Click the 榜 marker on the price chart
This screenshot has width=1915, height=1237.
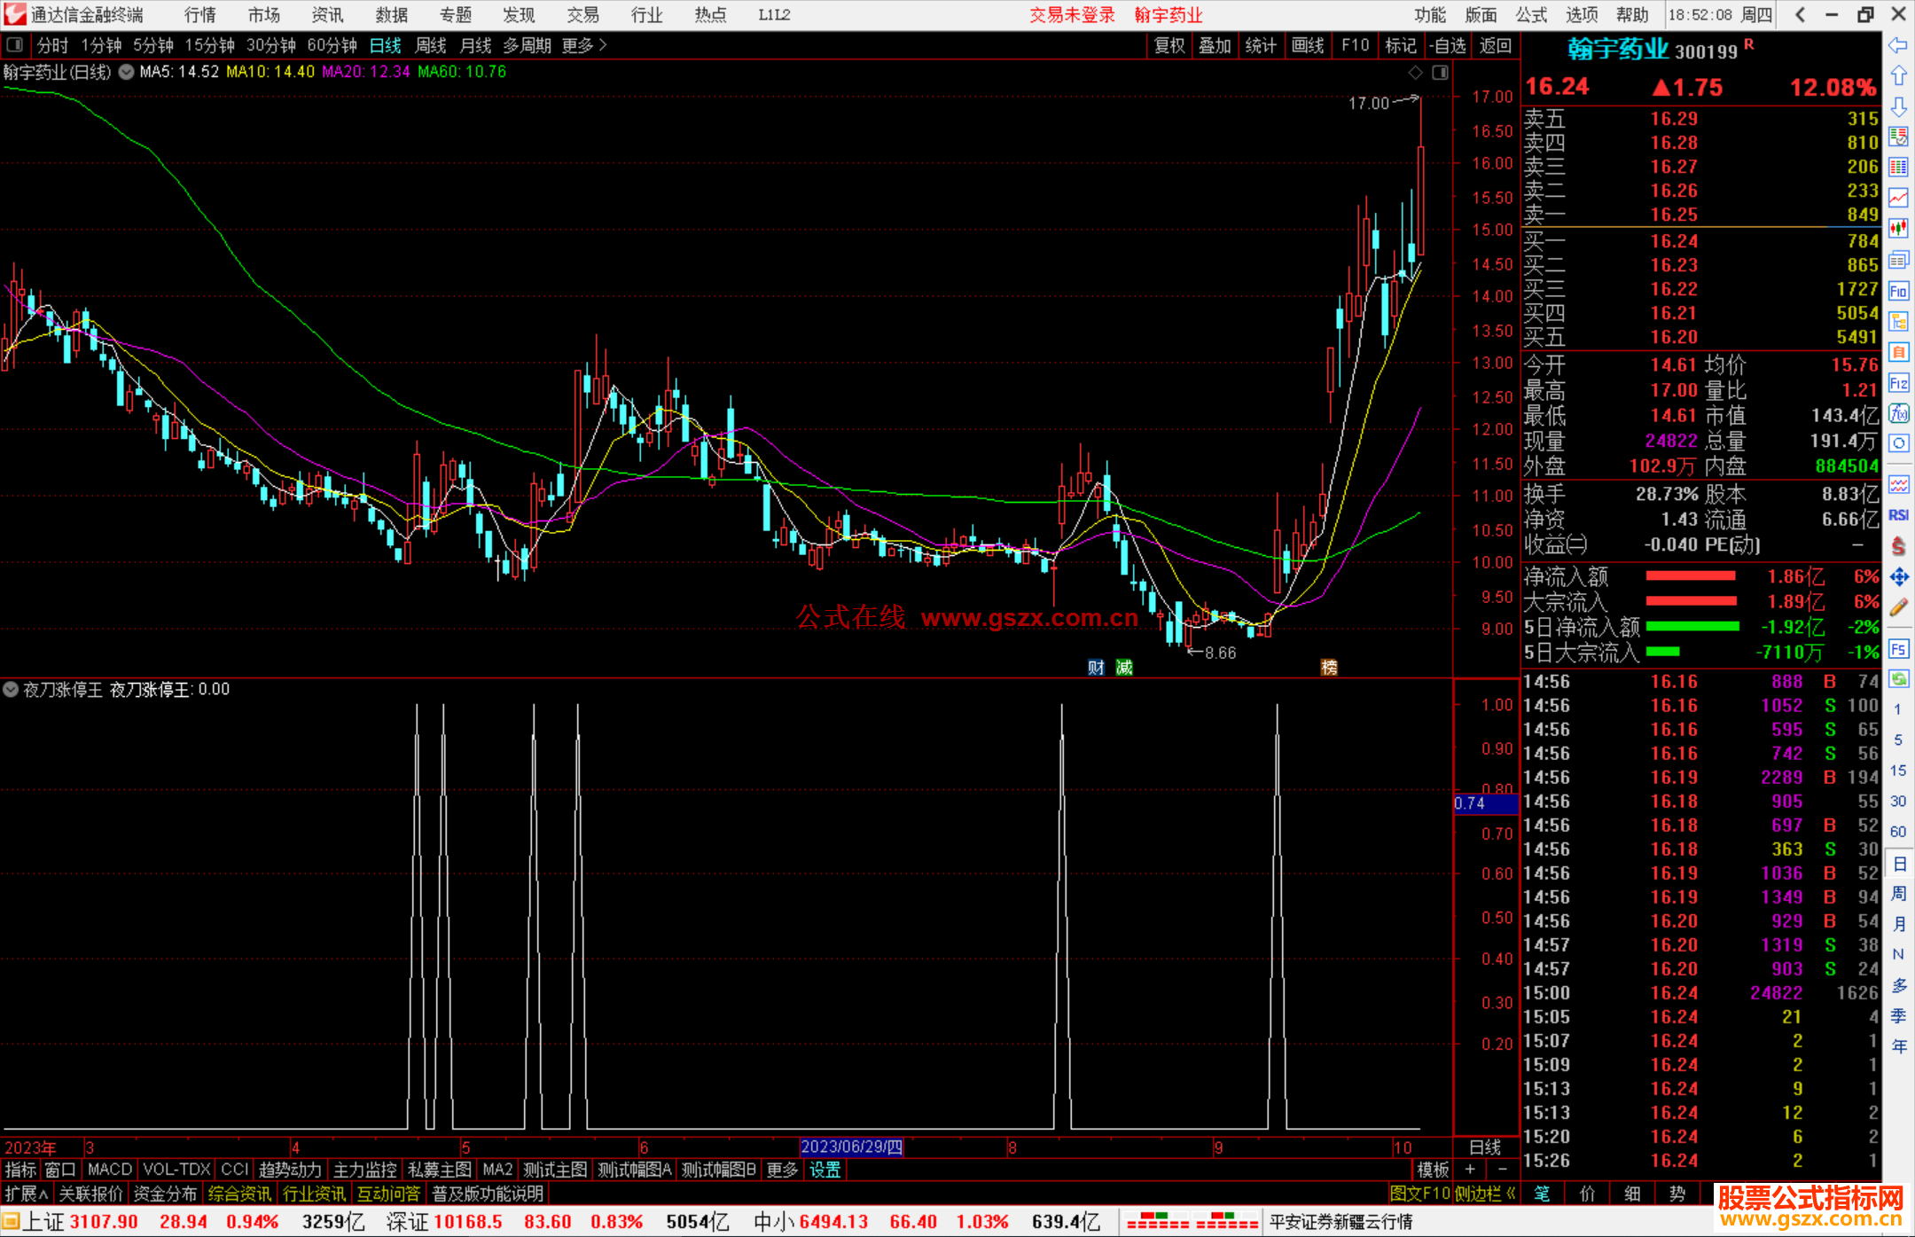[1328, 667]
